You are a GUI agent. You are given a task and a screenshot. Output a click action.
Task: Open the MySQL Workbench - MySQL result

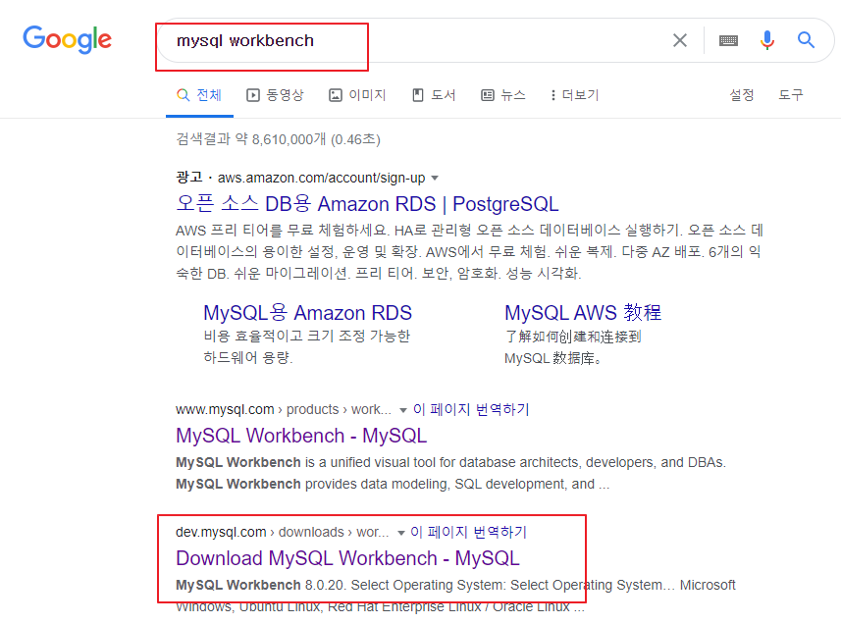pyautogui.click(x=301, y=436)
